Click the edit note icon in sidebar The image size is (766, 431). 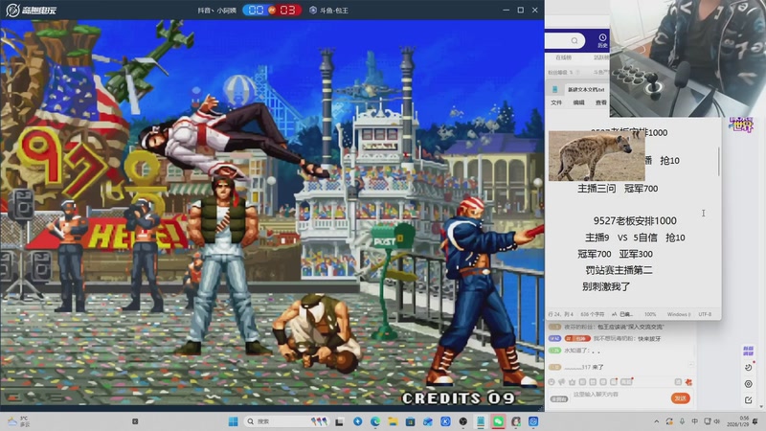(749, 399)
